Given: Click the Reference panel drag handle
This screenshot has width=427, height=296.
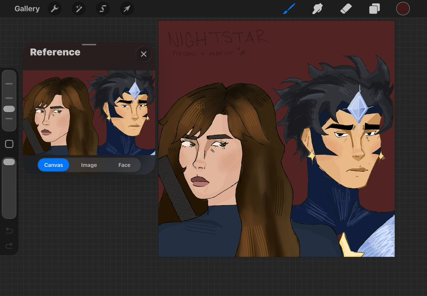Looking at the screenshot, I should pyautogui.click(x=89, y=45).
